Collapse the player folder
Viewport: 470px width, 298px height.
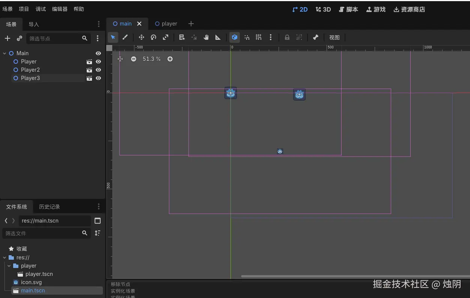tap(9, 266)
